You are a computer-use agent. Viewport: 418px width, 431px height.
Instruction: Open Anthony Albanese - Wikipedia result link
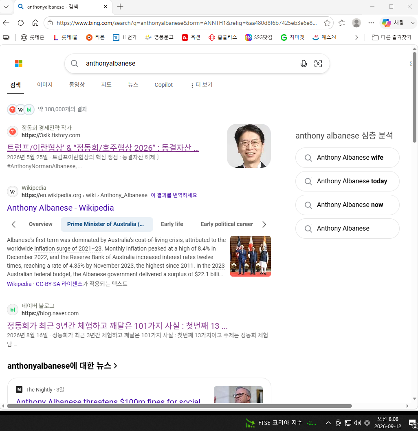(x=60, y=208)
